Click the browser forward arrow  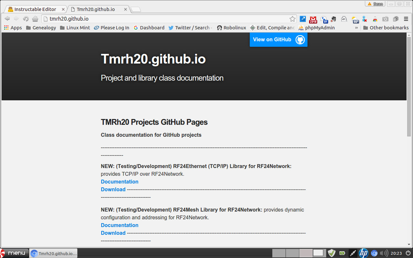pos(16,19)
